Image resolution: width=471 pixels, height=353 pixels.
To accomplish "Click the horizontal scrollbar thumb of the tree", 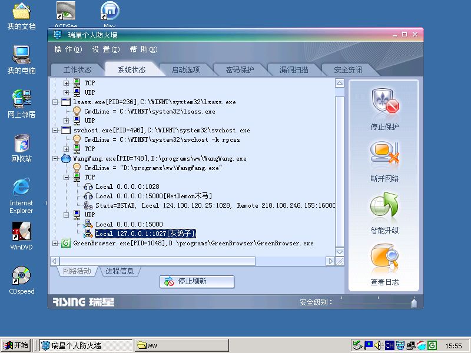I will tap(157, 261).
